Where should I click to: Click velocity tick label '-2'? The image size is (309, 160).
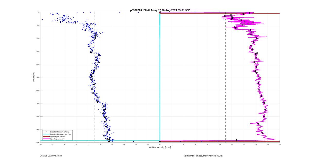pyautogui.click(x=148, y=145)
